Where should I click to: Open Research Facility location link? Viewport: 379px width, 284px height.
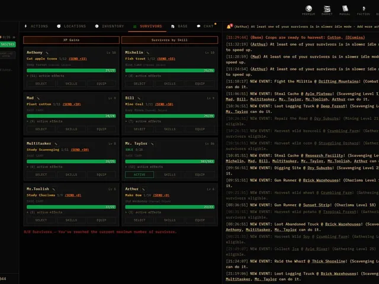[325, 156]
